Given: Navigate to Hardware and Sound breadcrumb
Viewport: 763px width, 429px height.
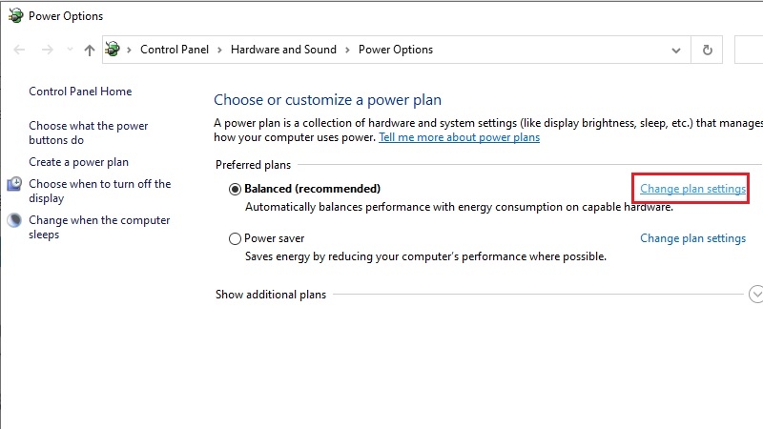Looking at the screenshot, I should click(x=283, y=50).
